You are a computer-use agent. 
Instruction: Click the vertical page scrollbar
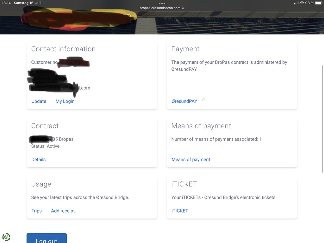[x=322, y=119]
